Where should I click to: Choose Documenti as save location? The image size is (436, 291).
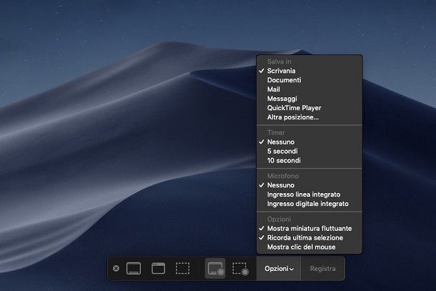pos(309,80)
